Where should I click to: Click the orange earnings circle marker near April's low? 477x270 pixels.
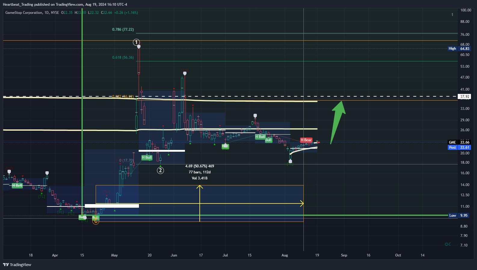tap(96, 221)
